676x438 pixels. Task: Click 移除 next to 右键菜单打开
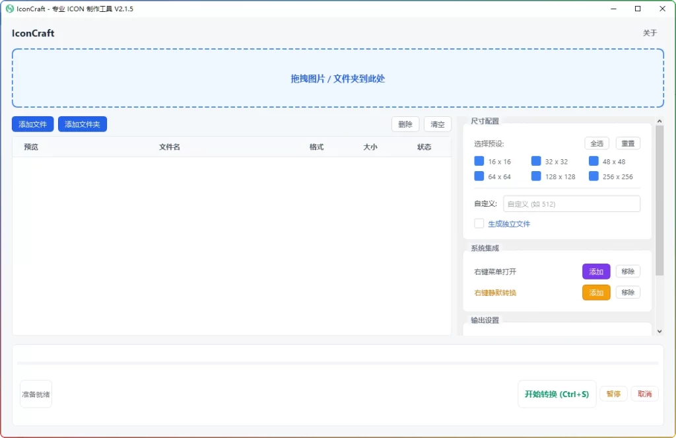(628, 271)
